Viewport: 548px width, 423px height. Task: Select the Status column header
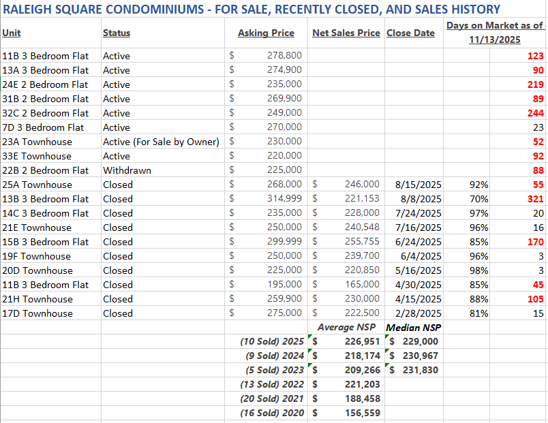117,33
